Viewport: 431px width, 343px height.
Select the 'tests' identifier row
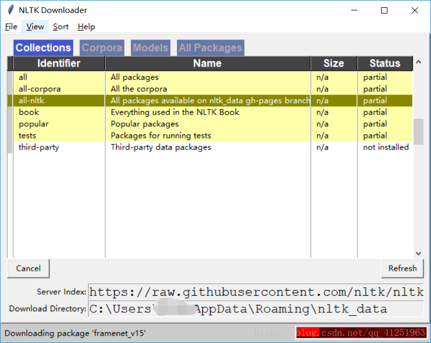pyautogui.click(x=59, y=135)
